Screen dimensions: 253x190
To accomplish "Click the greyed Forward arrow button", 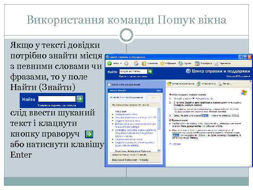I will click(x=126, y=64).
